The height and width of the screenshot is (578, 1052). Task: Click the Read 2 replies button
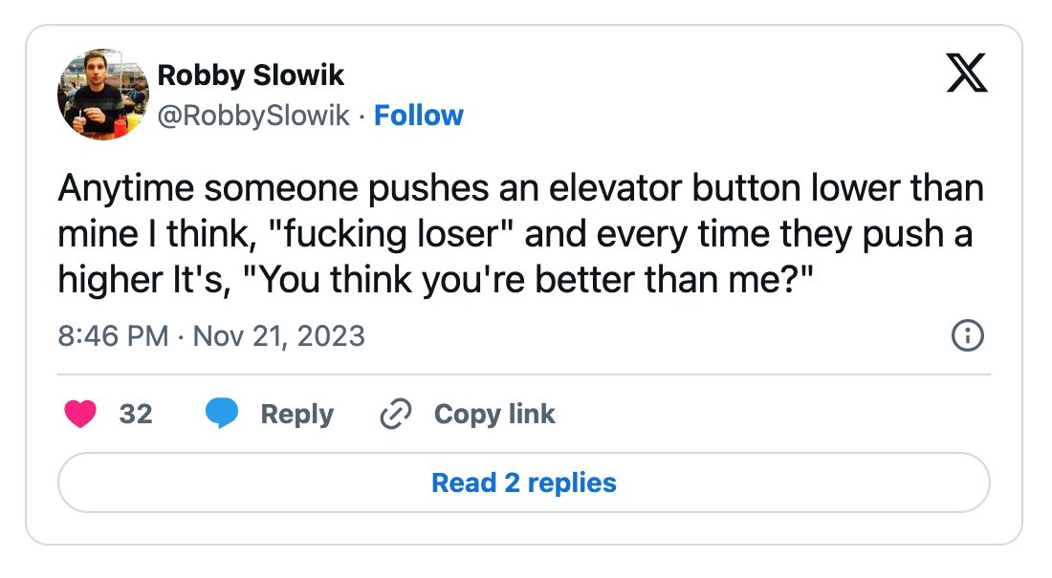pos(524,482)
